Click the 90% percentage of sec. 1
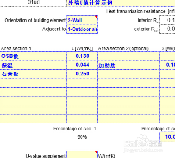 82,137
